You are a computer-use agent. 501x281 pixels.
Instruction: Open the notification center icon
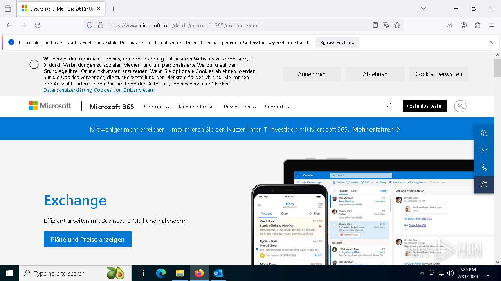point(488,273)
